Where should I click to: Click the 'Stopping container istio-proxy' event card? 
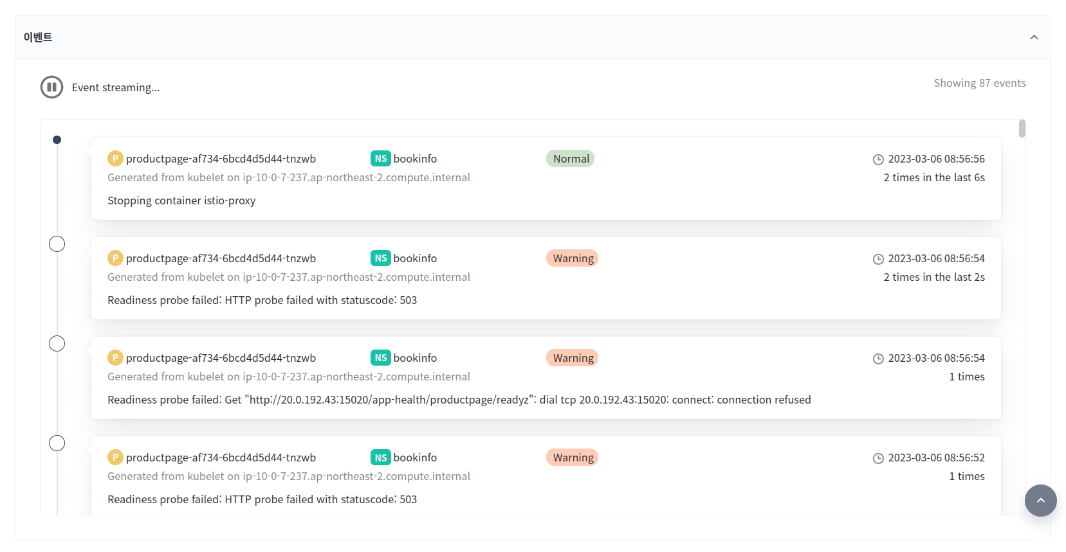pos(546,179)
